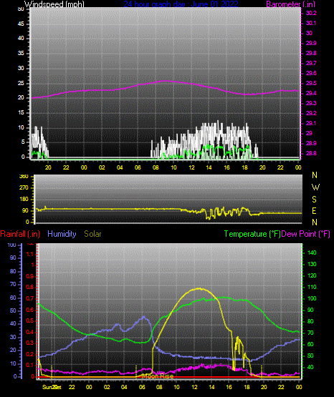Viewport: 334px width, 397px height.
Task: Select the "Temperature (°F)" legend label
Action: [252, 234]
